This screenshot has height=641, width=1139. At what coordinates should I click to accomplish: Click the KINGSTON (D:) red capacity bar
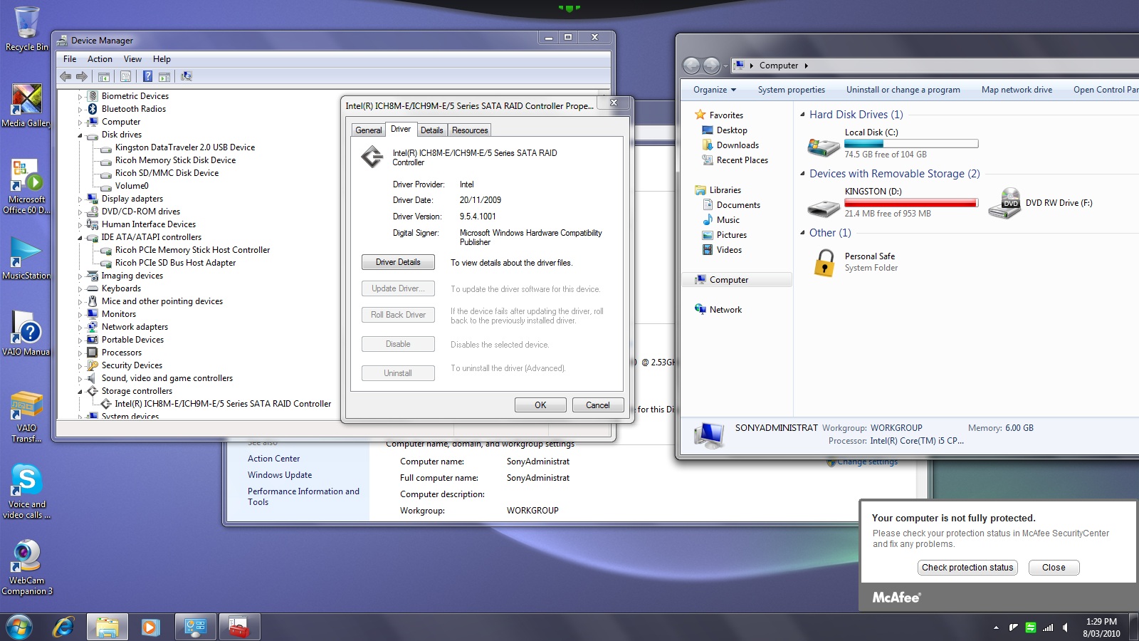pyautogui.click(x=911, y=203)
